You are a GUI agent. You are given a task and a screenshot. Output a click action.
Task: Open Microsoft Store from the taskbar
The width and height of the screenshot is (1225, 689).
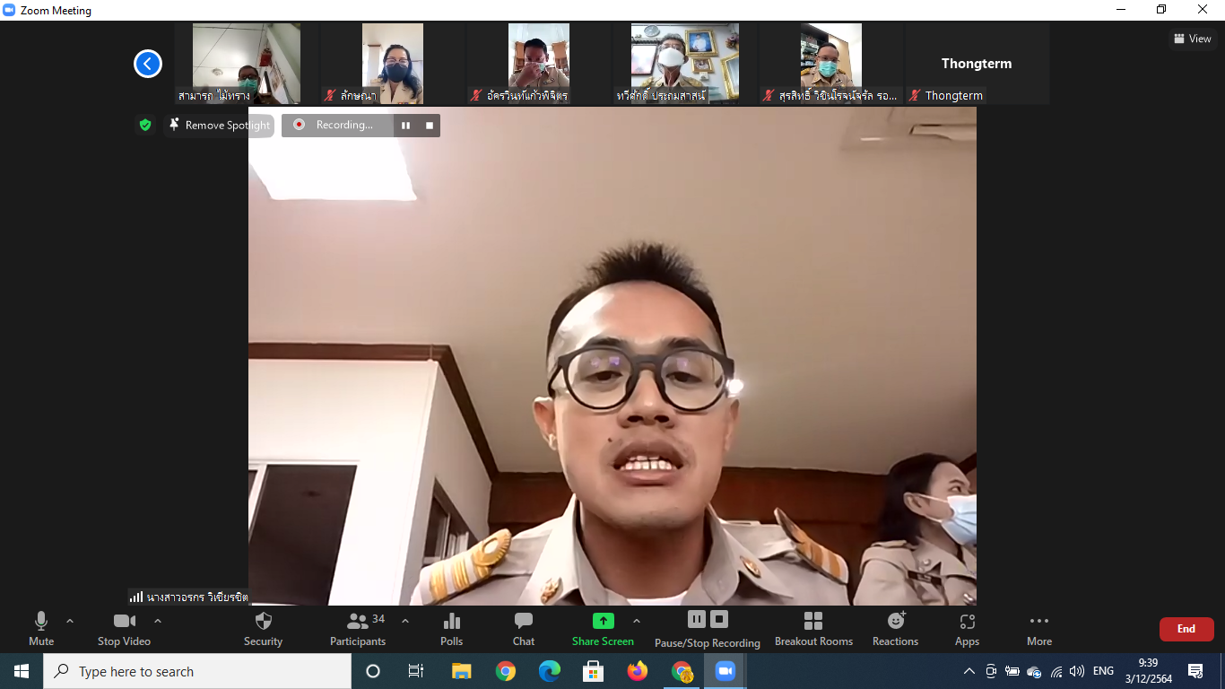point(593,671)
